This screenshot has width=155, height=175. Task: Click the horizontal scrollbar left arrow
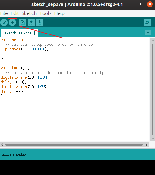pyautogui.click(x=2, y=145)
